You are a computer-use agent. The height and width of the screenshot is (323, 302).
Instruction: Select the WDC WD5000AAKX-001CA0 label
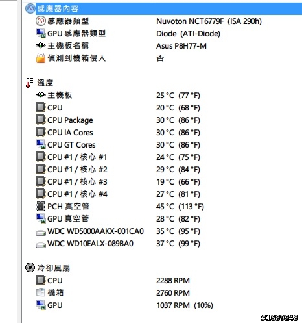pos(95,231)
